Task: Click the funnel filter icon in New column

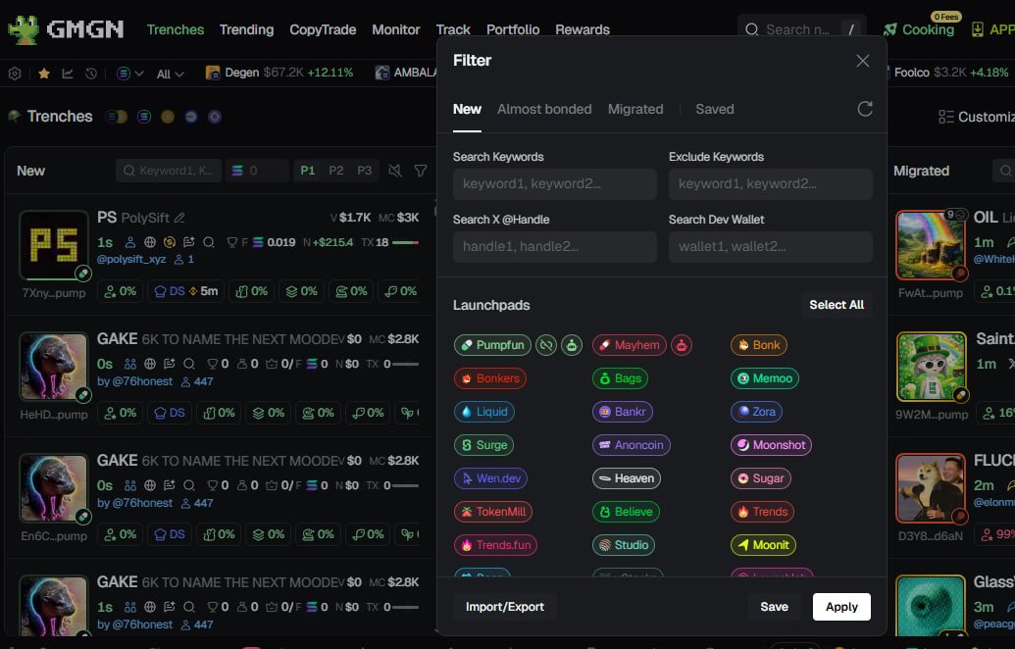Action: click(x=421, y=171)
